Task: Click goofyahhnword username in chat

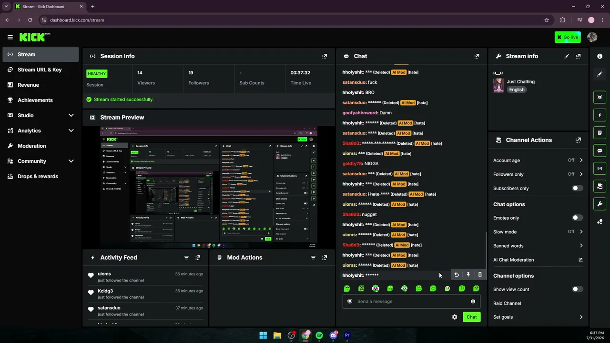Action: click(x=360, y=113)
